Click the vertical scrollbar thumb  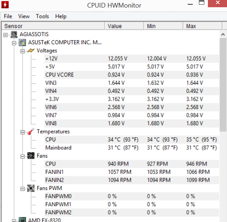click(223, 85)
